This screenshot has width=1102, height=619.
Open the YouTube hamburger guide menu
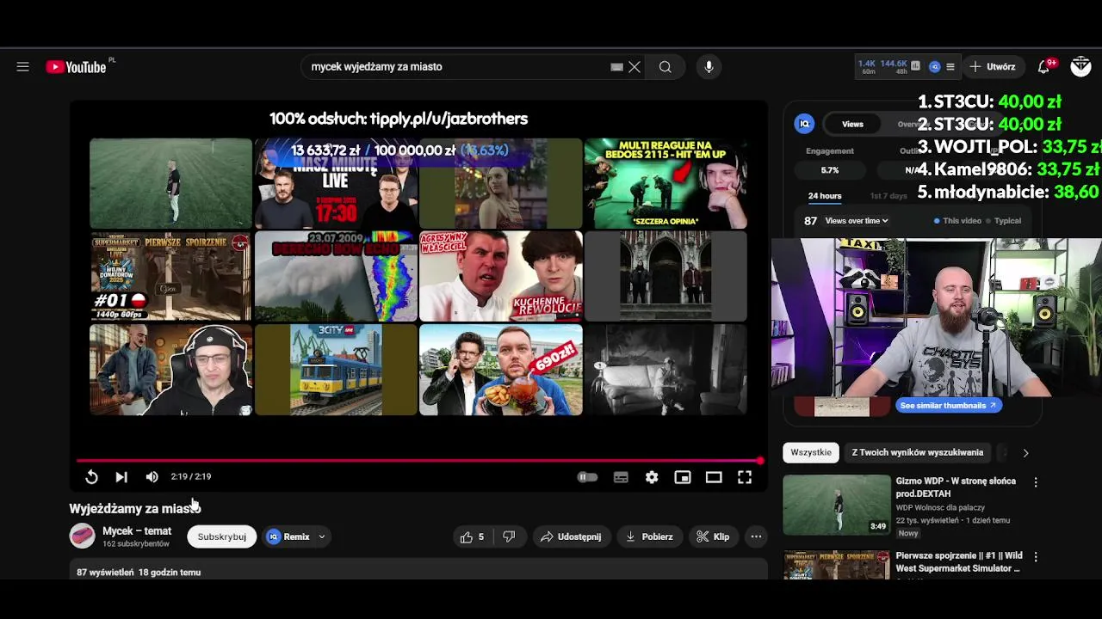[23, 66]
